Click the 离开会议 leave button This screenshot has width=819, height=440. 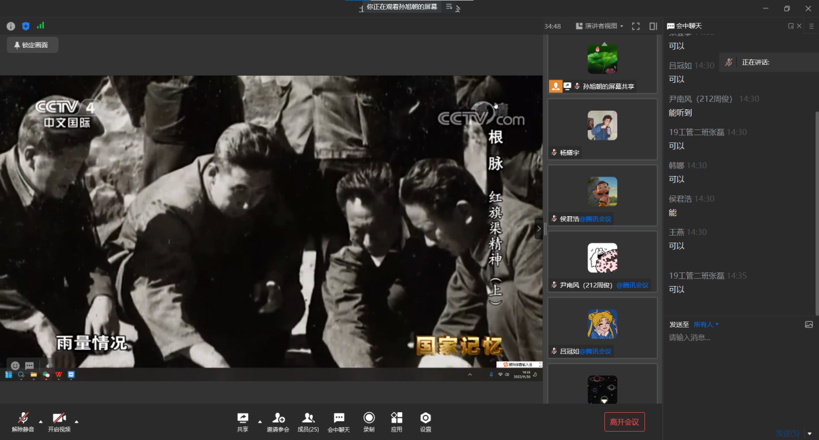pyautogui.click(x=624, y=422)
